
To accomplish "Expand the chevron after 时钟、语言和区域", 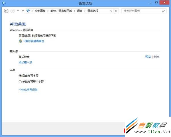I will click(75, 11).
